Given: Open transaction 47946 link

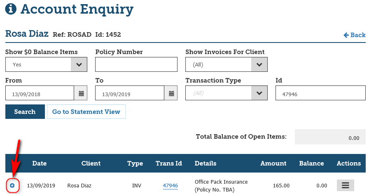Looking at the screenshot, I should point(170,186).
